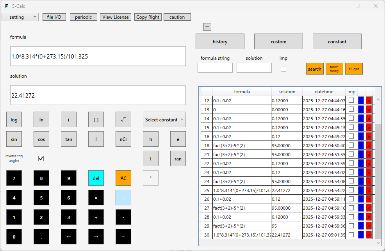Click the plus + key
Image resolution: width=385 pixels, height=251 pixels.
[x=96, y=217]
